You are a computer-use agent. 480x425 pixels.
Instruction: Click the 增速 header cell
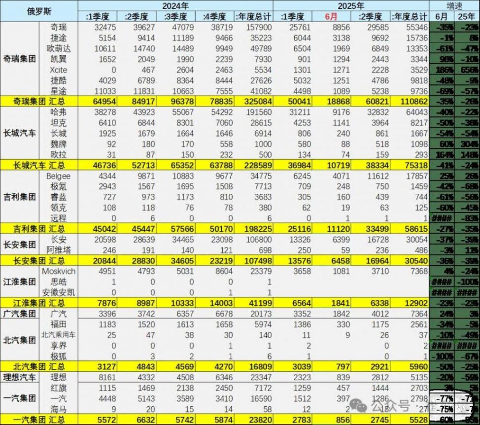point(454,6)
